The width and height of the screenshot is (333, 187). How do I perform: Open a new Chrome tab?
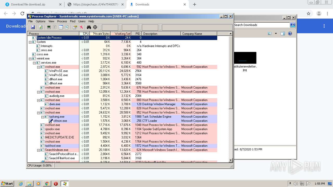pyautogui.click(x=195, y=4)
